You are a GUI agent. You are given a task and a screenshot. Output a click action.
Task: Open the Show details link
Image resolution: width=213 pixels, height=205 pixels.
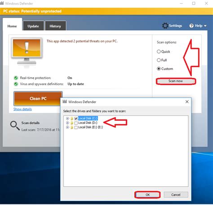click(22, 109)
